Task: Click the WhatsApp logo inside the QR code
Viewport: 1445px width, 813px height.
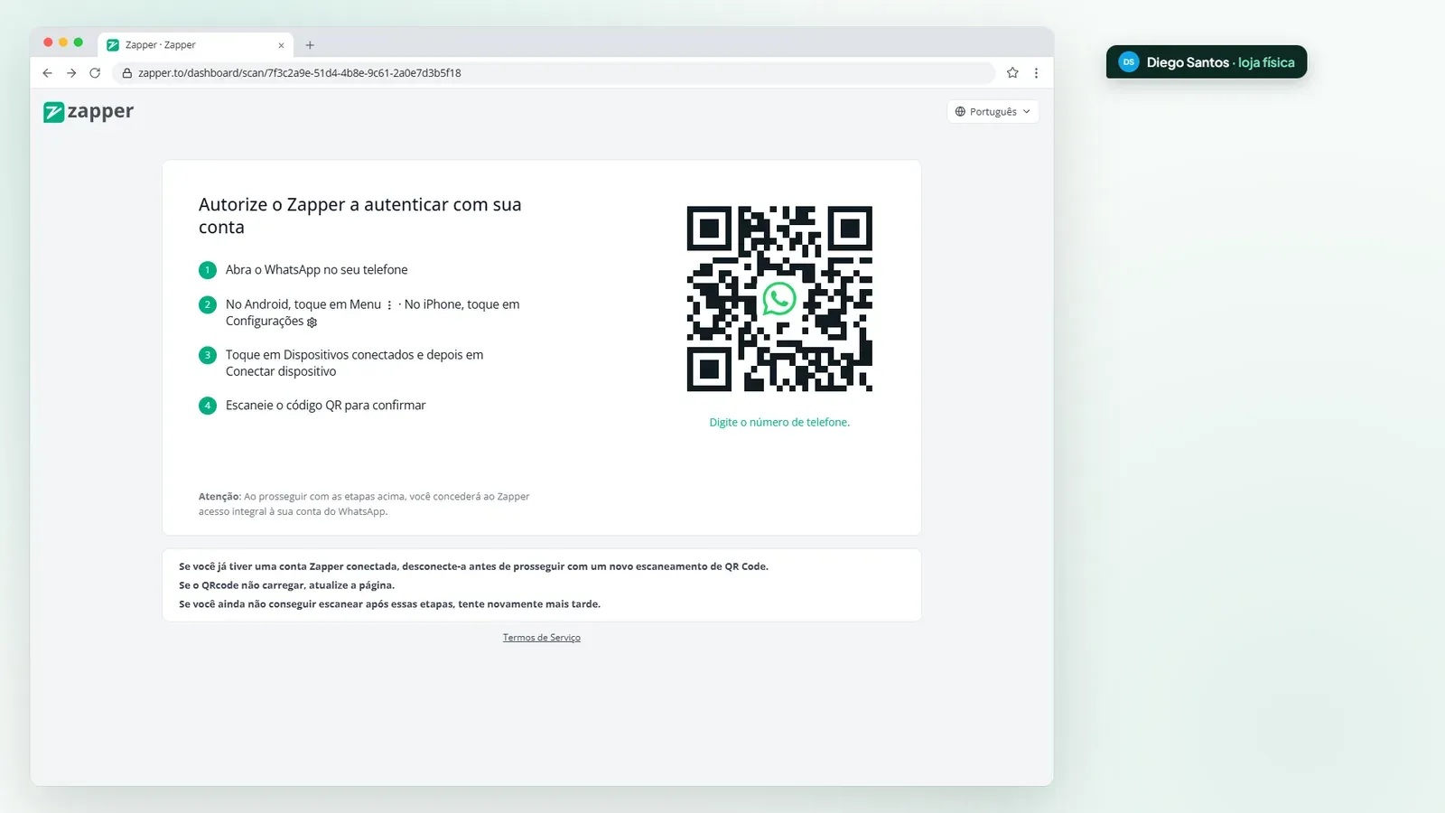Action: (779, 299)
